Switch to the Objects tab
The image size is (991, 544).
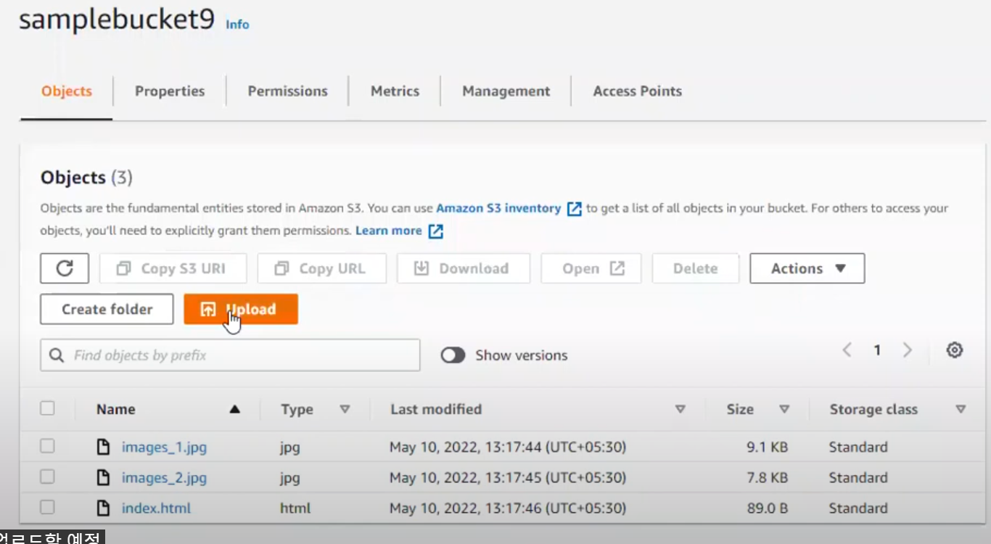click(x=67, y=91)
